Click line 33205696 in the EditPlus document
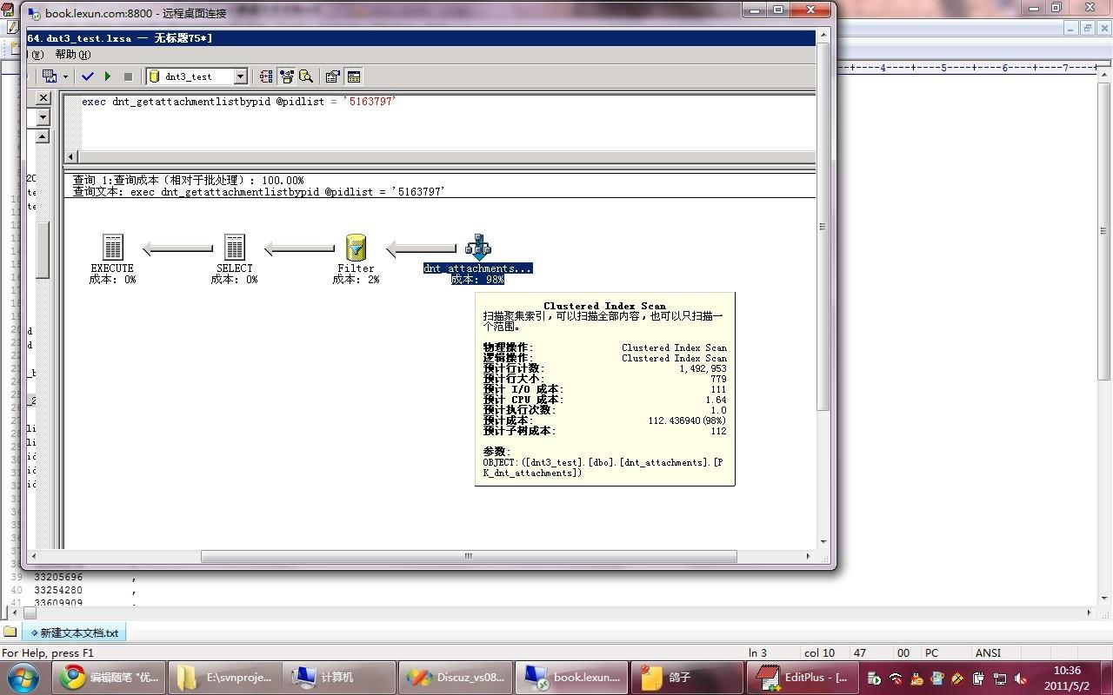This screenshot has width=1113, height=695. point(58,577)
